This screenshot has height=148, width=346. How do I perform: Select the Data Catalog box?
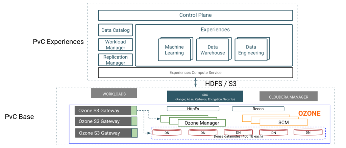click(115, 30)
